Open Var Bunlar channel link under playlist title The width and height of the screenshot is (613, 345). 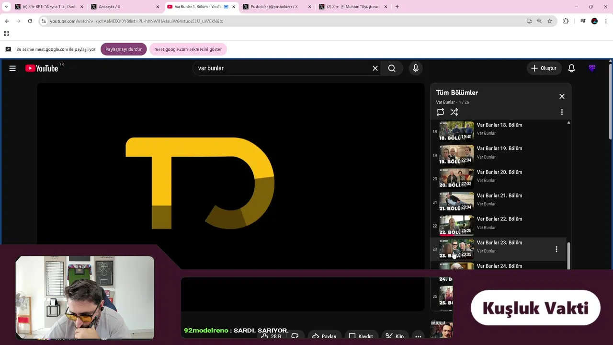(445, 103)
